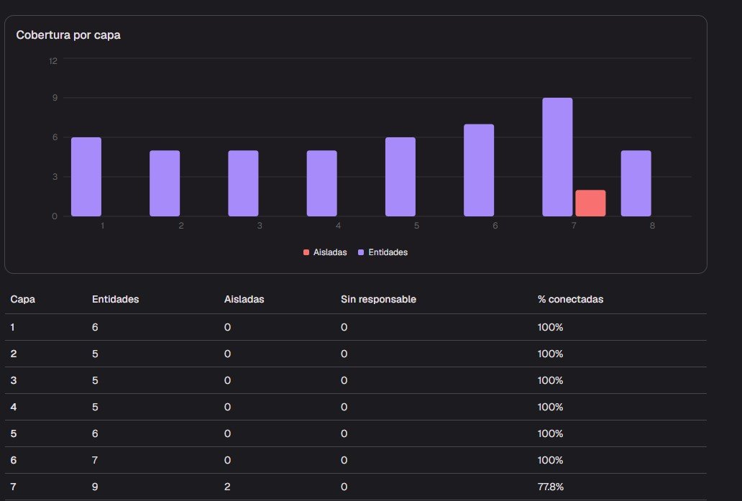Screen dimensions: 742x501
Task: Select the Entidades bar for layer 3
Action: 243,183
